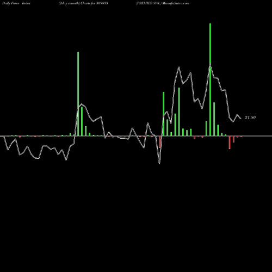Image resolution: width=272 pixels, height=272 pixels.
Task: Click the '(2day smooth) Charts for 509835' text
Action: (x=83, y=3)
